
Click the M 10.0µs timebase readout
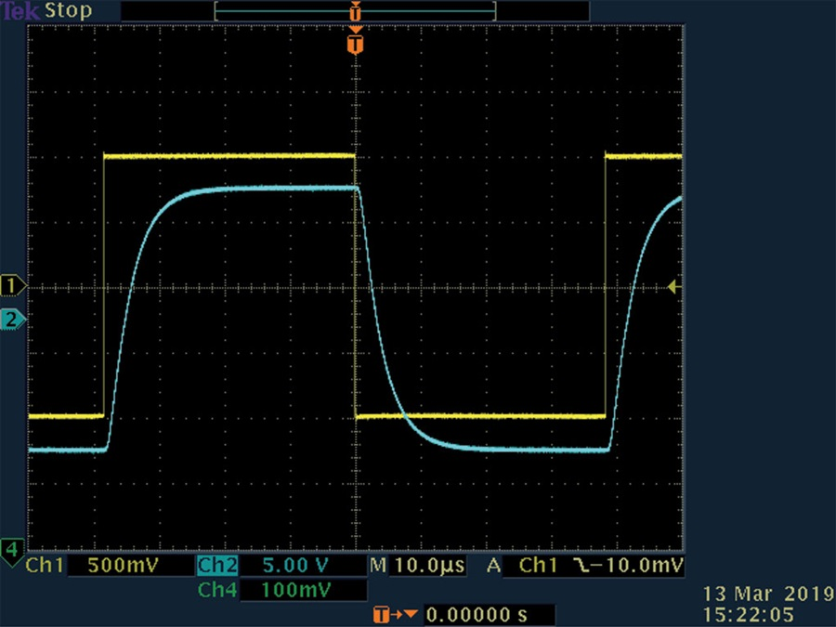(x=417, y=565)
